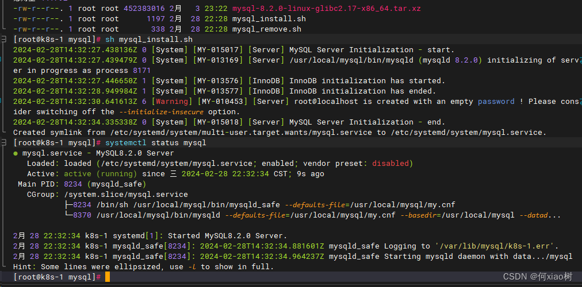Click the file size 1197 in the listing
The height and width of the screenshot is (287, 582).
point(156,18)
